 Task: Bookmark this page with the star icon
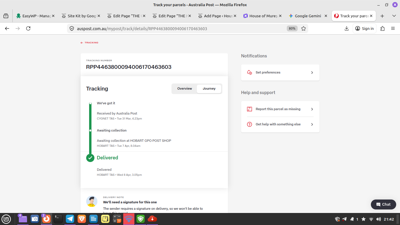click(x=304, y=28)
